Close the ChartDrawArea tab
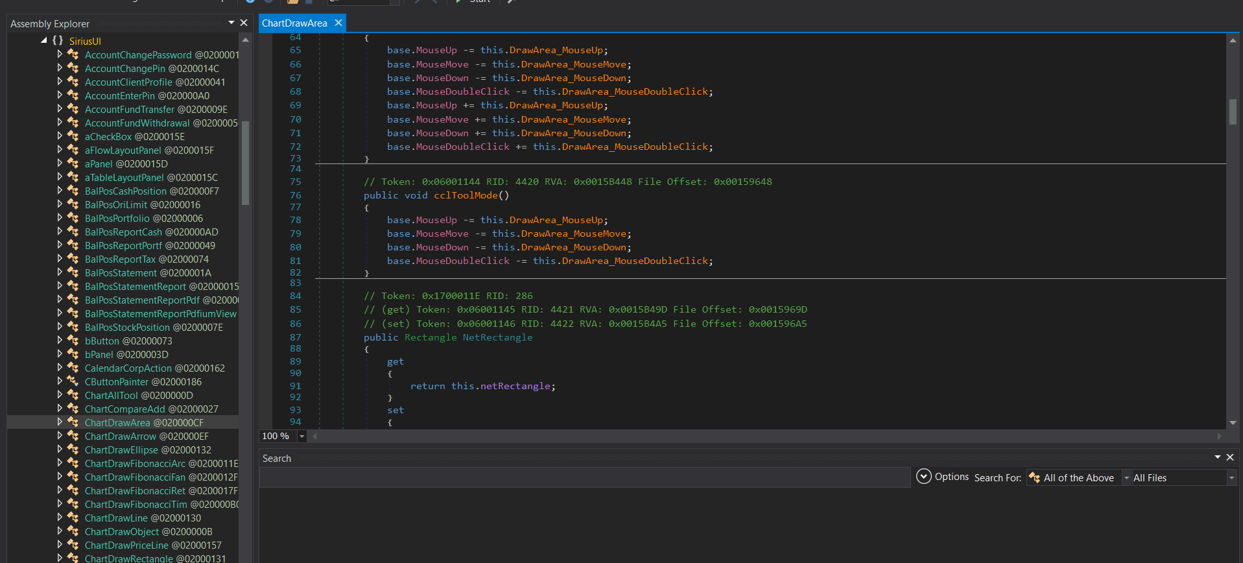This screenshot has width=1243, height=563. pos(338,23)
